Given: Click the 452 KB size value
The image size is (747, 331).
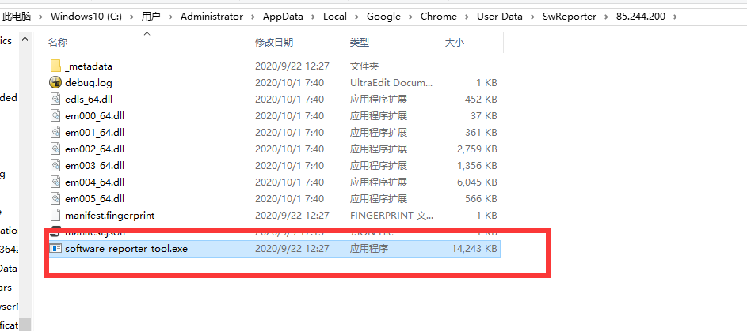Looking at the screenshot, I should tap(481, 100).
